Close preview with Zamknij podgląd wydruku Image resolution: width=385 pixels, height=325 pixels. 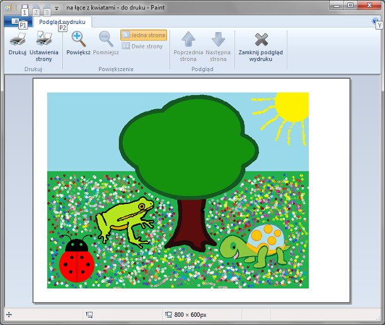point(261,47)
